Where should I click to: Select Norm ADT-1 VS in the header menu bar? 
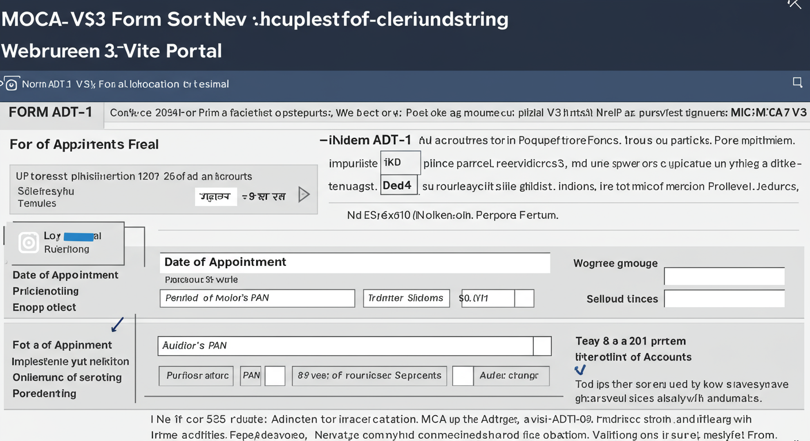pos(58,84)
